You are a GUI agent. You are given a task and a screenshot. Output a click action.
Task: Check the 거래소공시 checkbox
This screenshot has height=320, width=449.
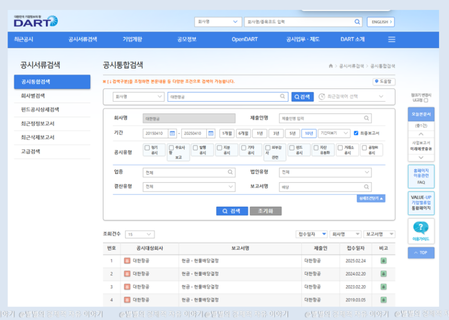click(x=340, y=148)
